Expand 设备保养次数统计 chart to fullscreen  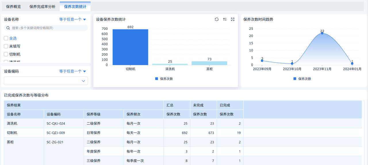click(233, 19)
